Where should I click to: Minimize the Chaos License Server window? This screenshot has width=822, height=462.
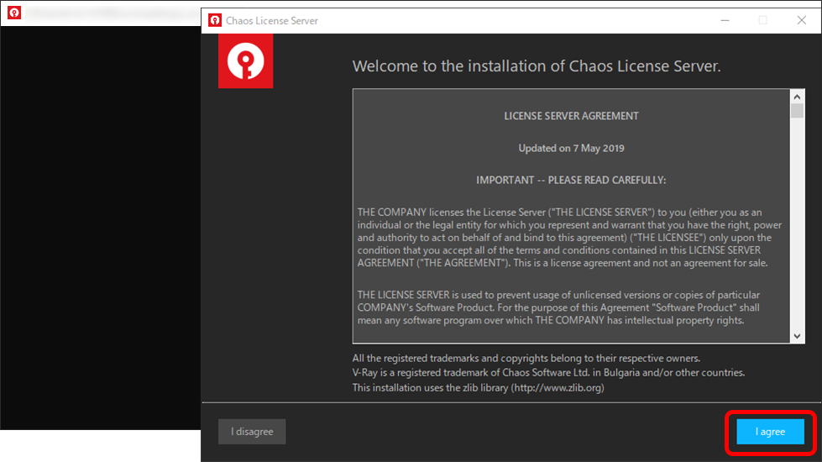[x=725, y=20]
